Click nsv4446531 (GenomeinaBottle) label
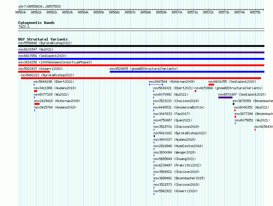Viewport: 273px width, 206px height. [179, 107]
